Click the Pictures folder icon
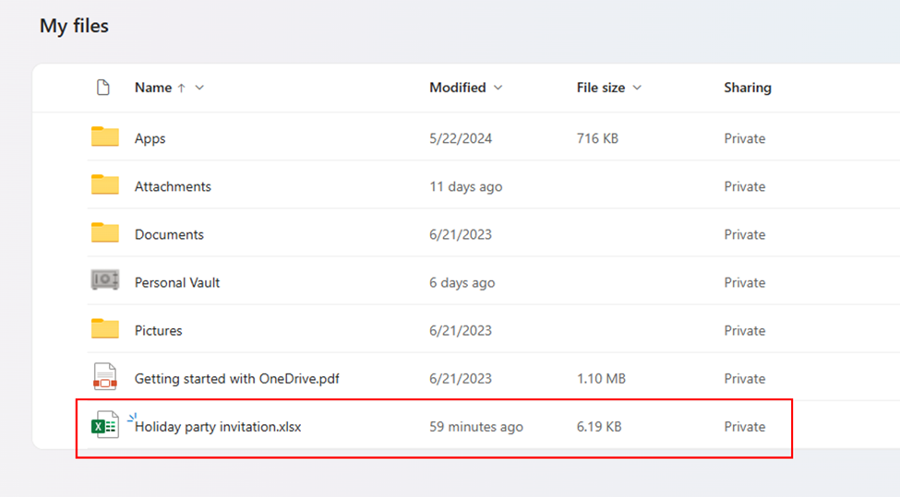The height and width of the screenshot is (497, 900). pos(105,329)
